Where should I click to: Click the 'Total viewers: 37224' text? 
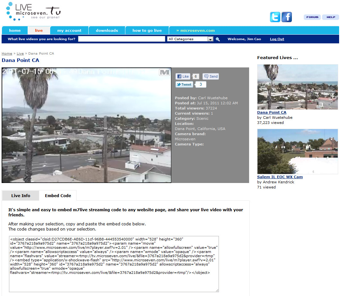(196, 108)
